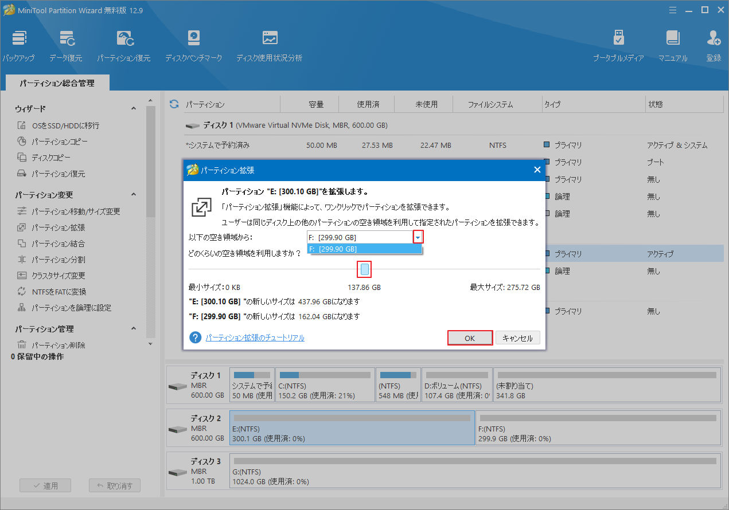Select OSをSSD/HDDに移行 wizard
This screenshot has height=510, width=729.
coord(65,125)
